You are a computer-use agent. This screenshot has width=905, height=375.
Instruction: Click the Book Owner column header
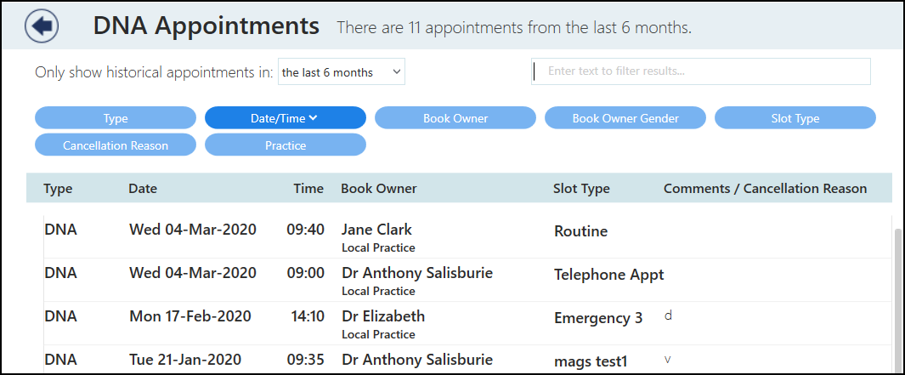(x=379, y=189)
